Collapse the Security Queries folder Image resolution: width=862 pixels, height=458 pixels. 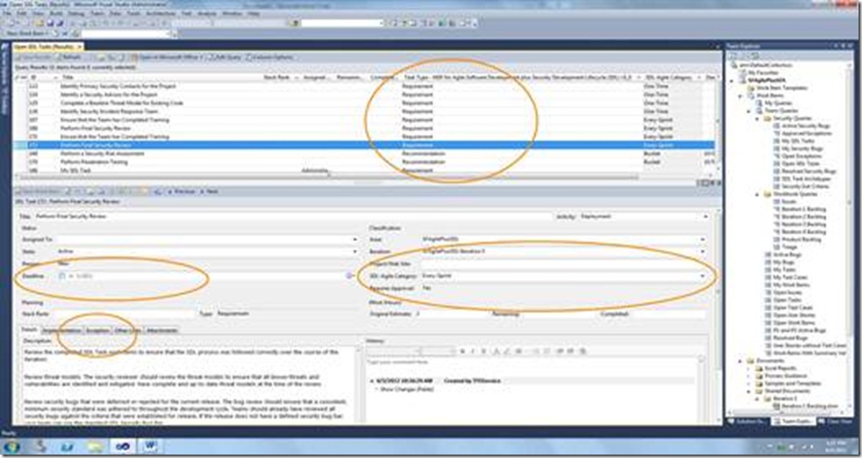pos(757,118)
